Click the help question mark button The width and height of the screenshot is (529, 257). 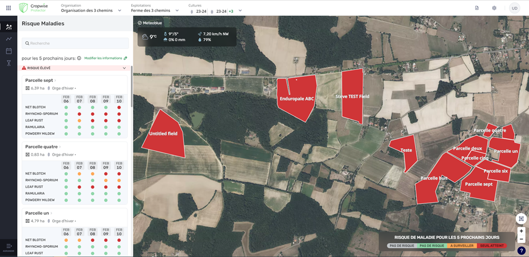(521, 250)
